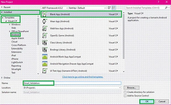Viewport: 171px width, 105px height.
Task: Click the search magnifier icon
Action: [166, 8]
